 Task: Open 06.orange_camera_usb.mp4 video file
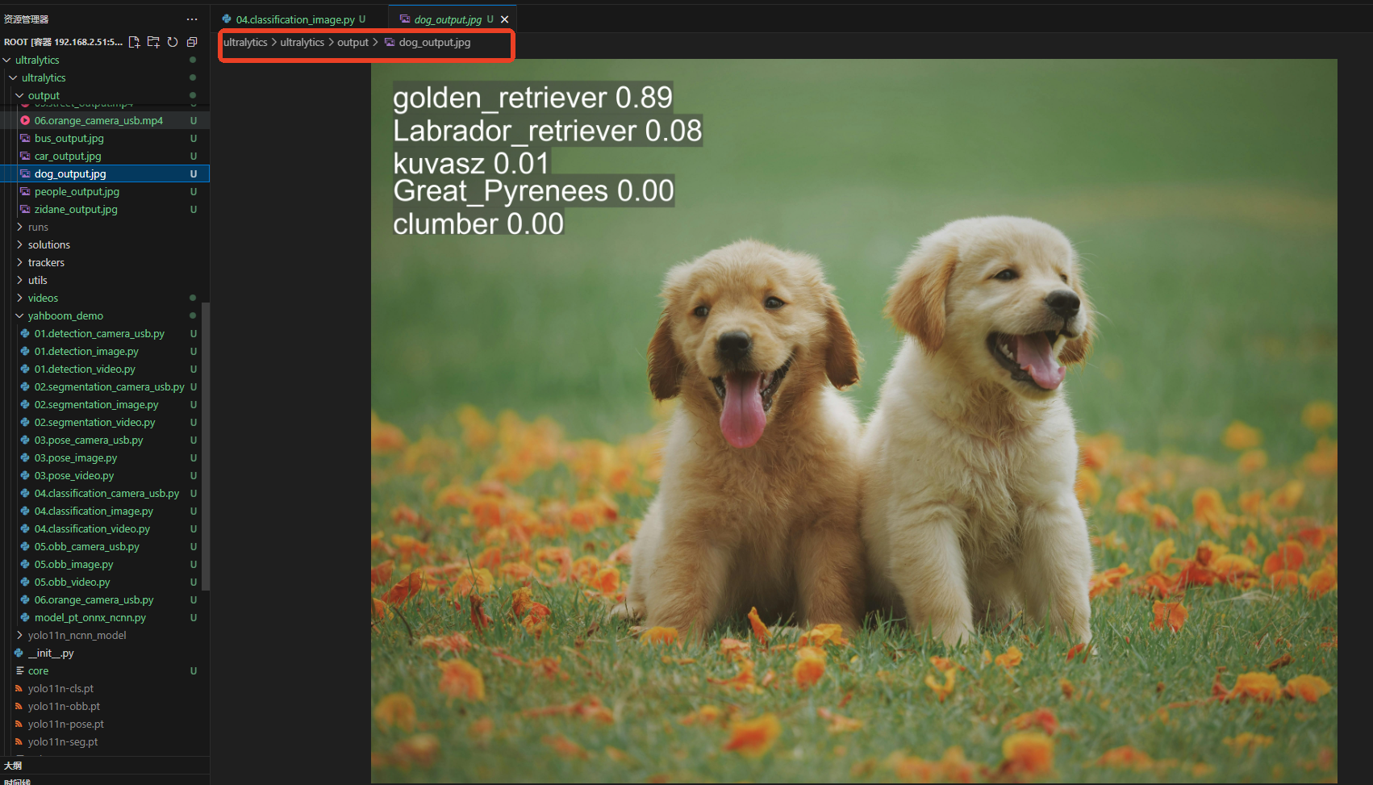105,120
